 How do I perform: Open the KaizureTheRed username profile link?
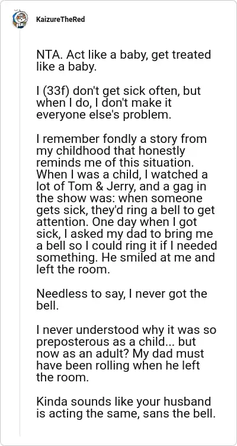60,20
